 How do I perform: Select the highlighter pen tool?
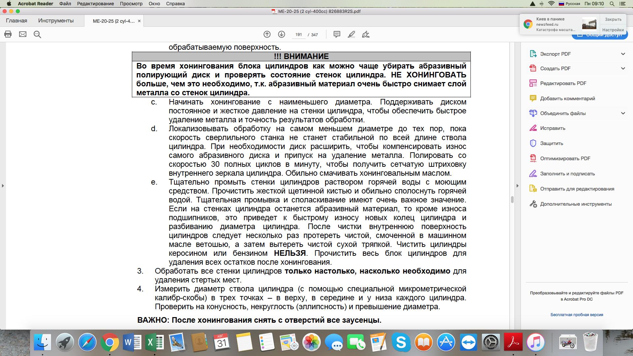[351, 34]
